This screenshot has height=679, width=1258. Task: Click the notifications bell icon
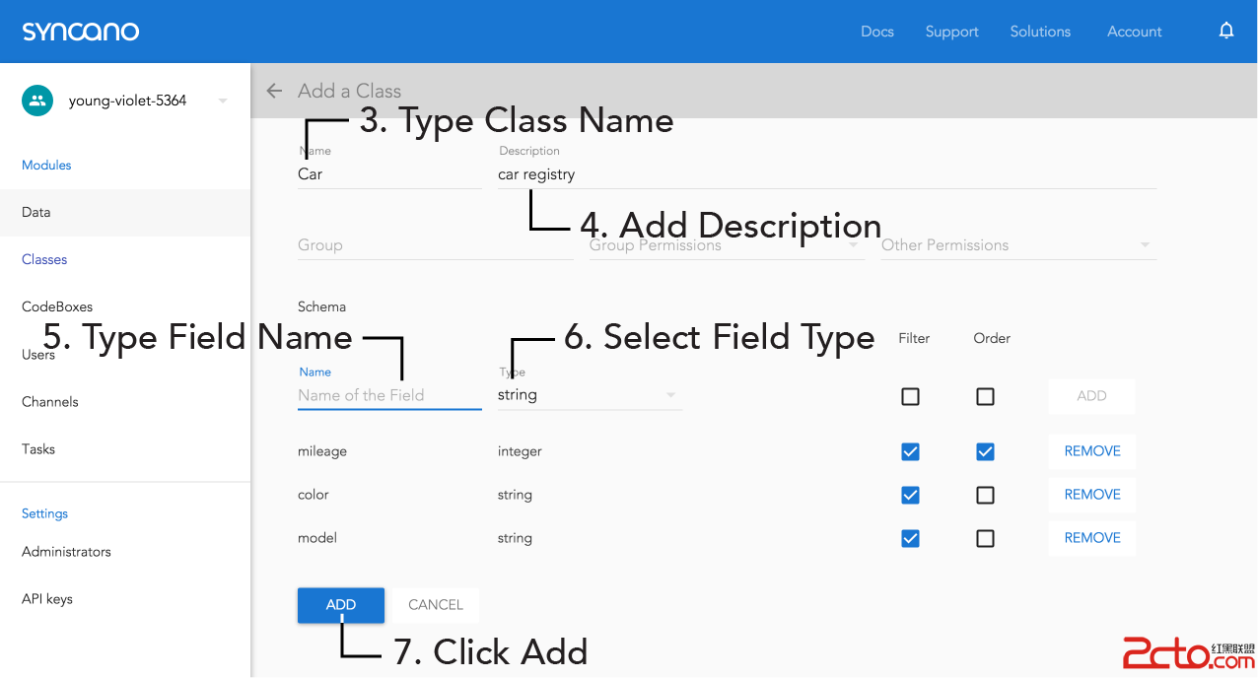(1225, 32)
